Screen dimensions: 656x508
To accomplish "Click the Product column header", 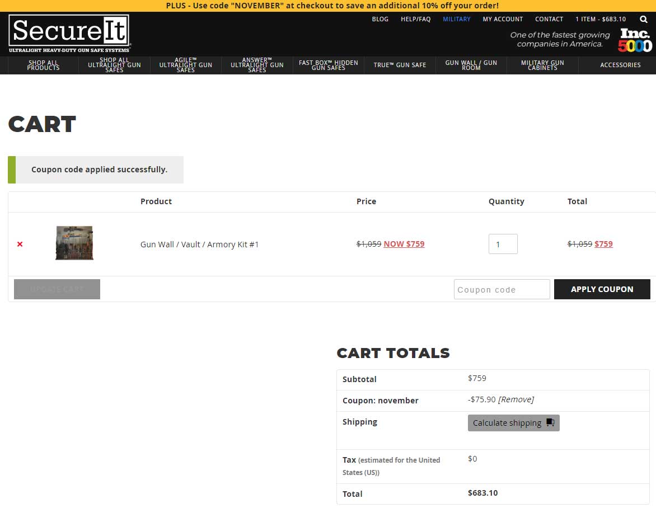I will point(156,201).
